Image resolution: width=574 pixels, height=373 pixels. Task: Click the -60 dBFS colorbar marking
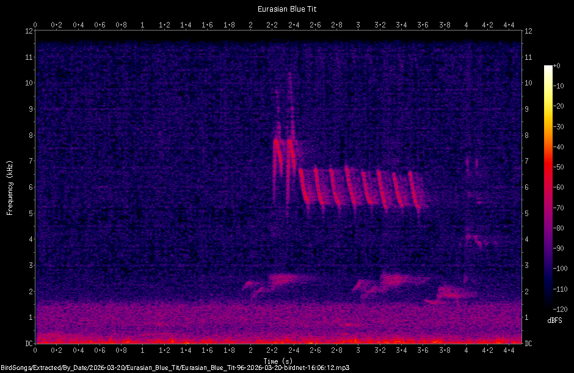point(559,187)
